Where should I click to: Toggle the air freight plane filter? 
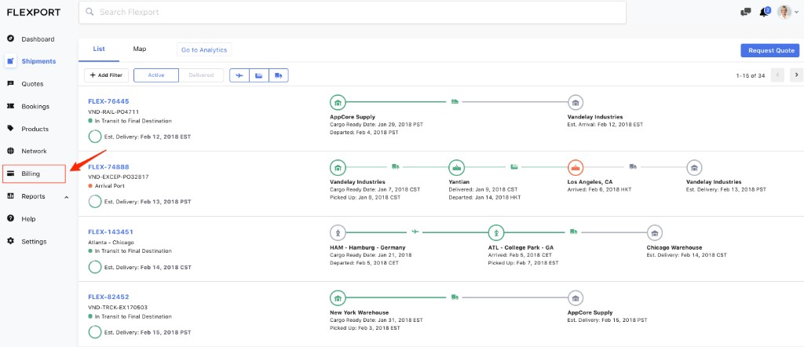[x=239, y=75]
